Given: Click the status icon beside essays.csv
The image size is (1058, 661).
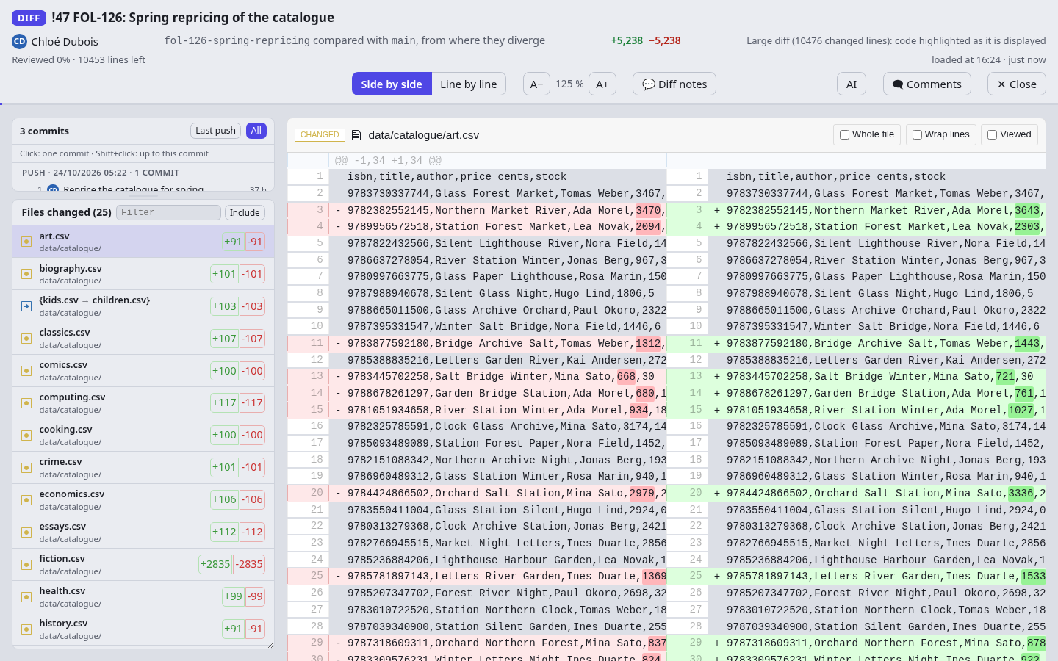Looking at the screenshot, I should [x=26, y=532].
